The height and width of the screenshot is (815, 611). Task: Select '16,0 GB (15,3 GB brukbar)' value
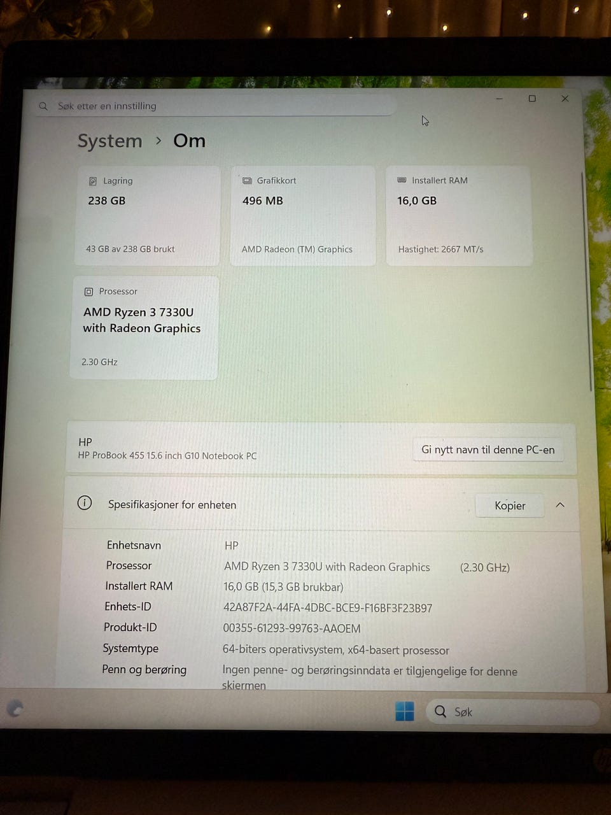pos(283,587)
